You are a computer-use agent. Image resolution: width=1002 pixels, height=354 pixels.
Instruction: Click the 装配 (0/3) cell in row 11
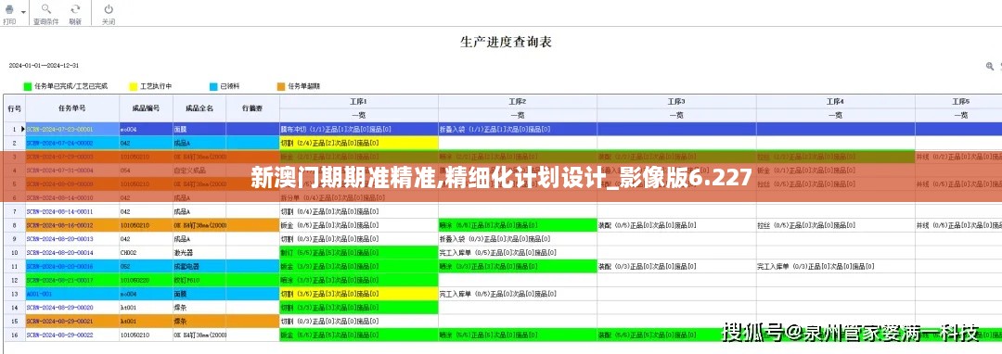click(x=676, y=266)
